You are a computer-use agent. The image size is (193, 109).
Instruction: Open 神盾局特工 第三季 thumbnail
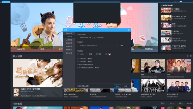[153, 85]
